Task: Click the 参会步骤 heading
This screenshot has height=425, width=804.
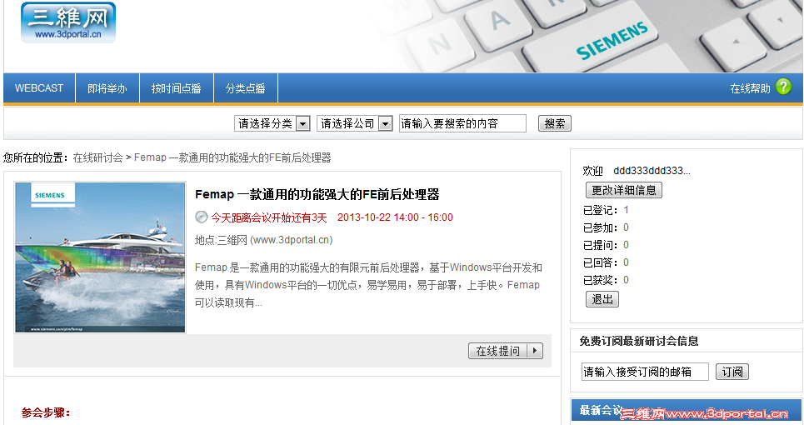Action: point(46,412)
